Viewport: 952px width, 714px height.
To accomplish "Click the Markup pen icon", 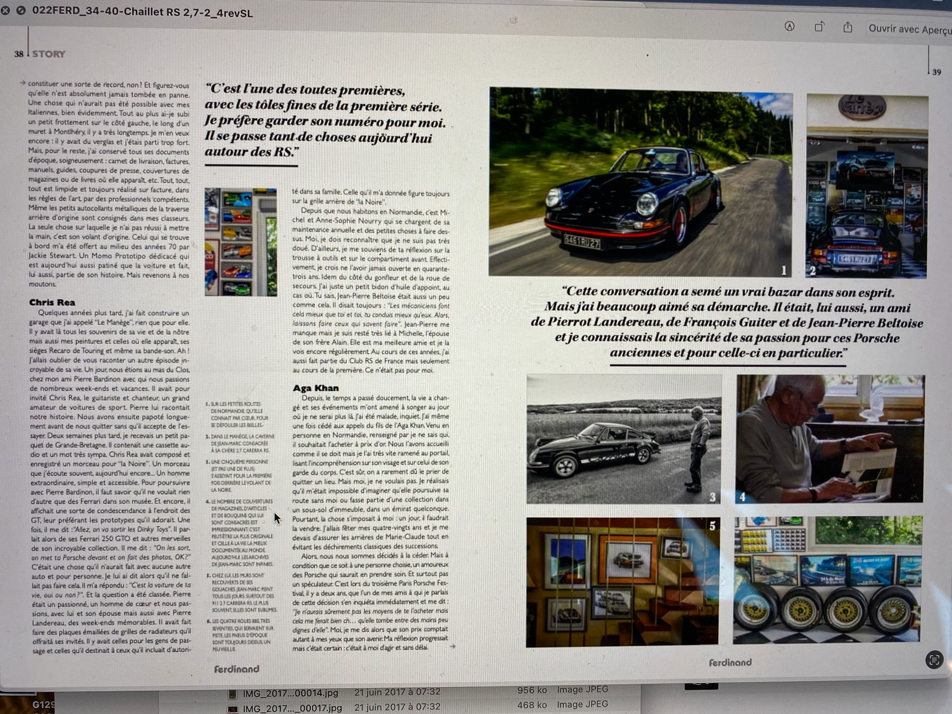I will point(789,26).
